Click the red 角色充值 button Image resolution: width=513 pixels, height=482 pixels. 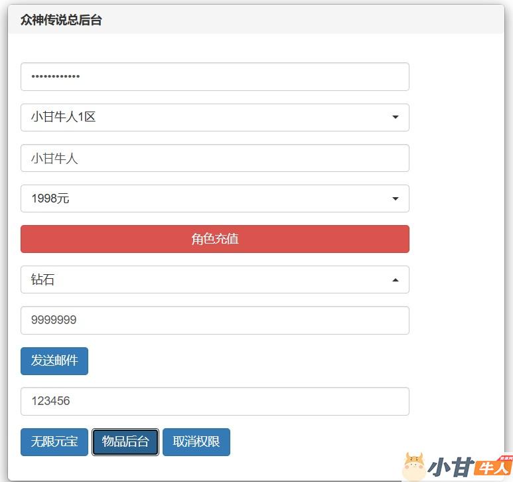coord(214,239)
